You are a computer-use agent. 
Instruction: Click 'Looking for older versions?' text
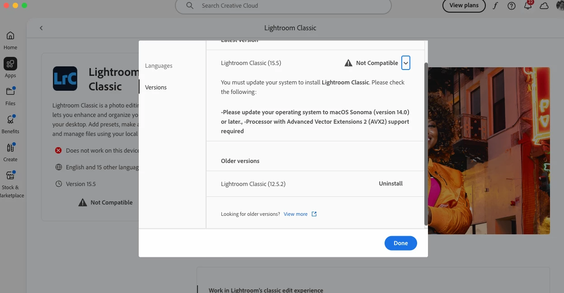[x=250, y=214]
